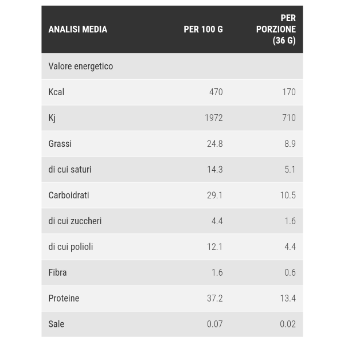The image size is (344, 344).
Task: Click the ANALISI MEDIA column header
Action: point(77,29)
